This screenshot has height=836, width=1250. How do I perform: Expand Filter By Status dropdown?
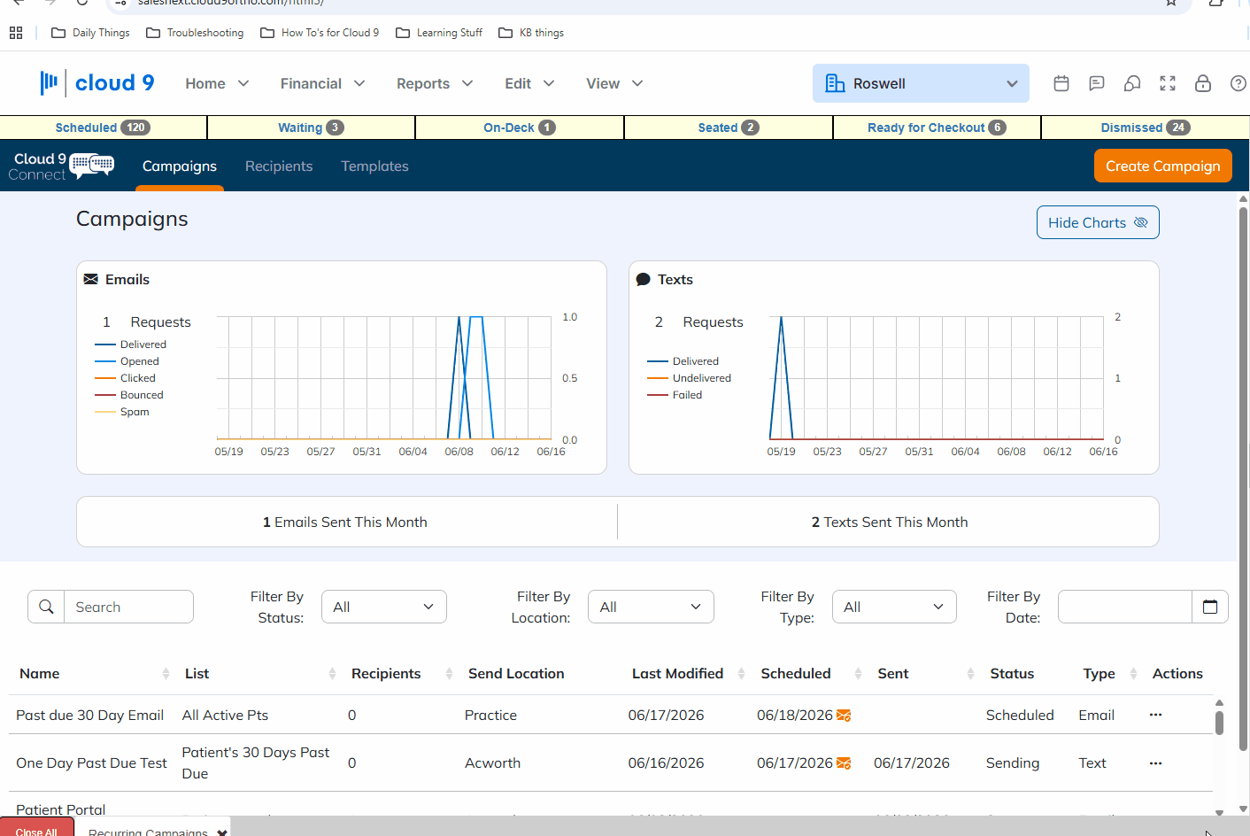click(384, 607)
